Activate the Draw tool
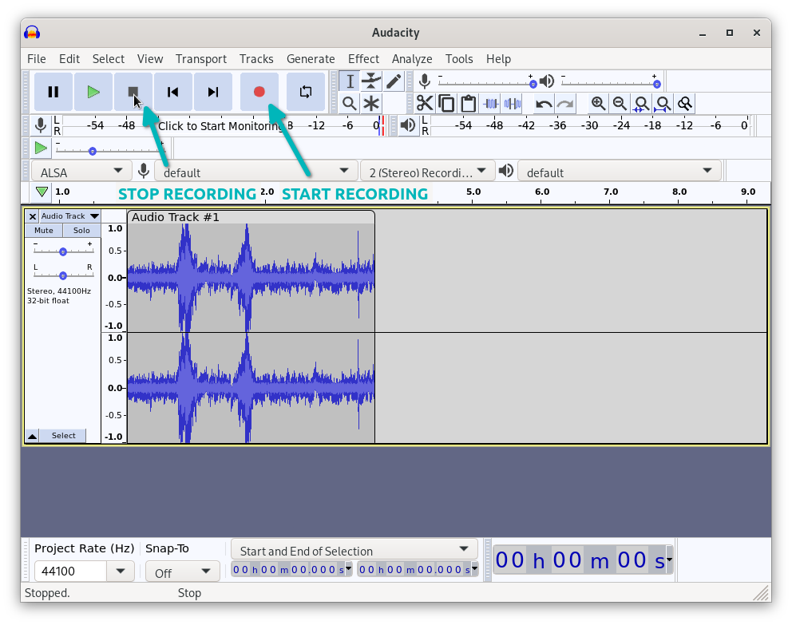The height and width of the screenshot is (625, 792). [x=393, y=80]
